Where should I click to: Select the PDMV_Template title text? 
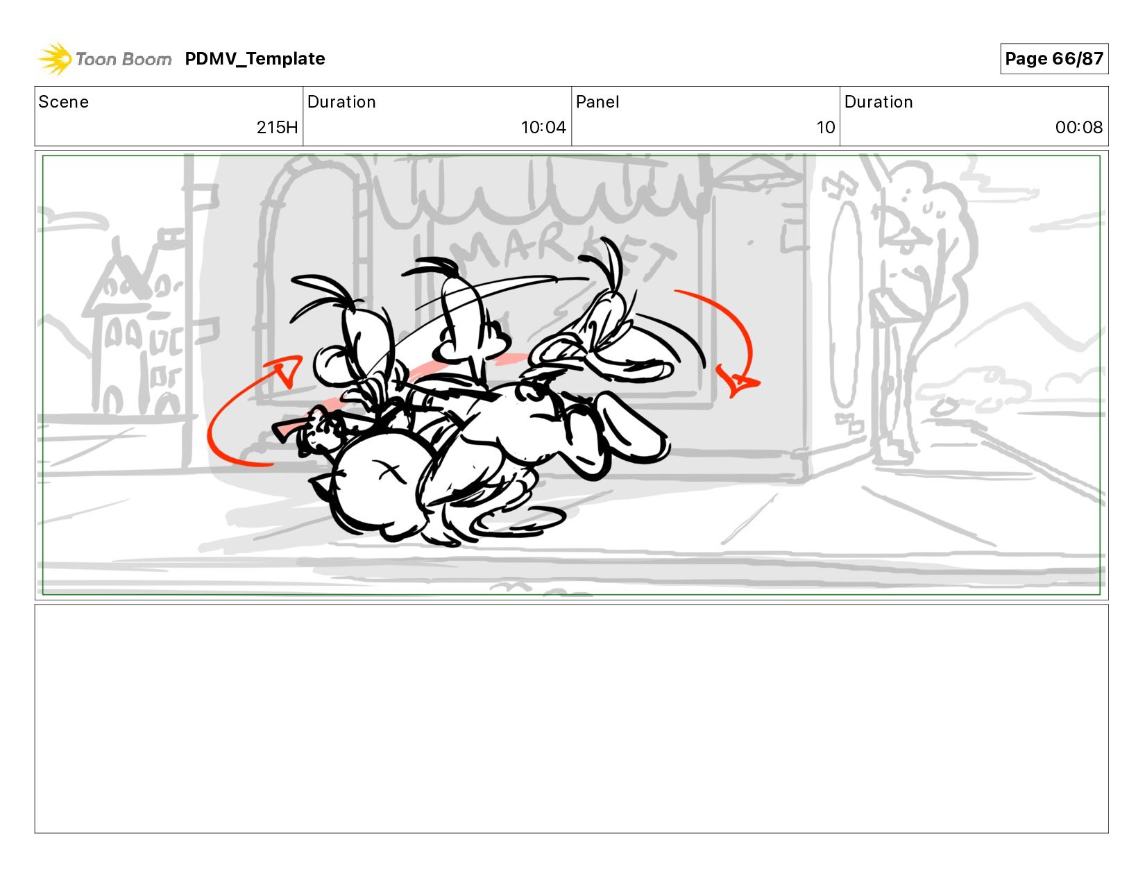pyautogui.click(x=255, y=59)
